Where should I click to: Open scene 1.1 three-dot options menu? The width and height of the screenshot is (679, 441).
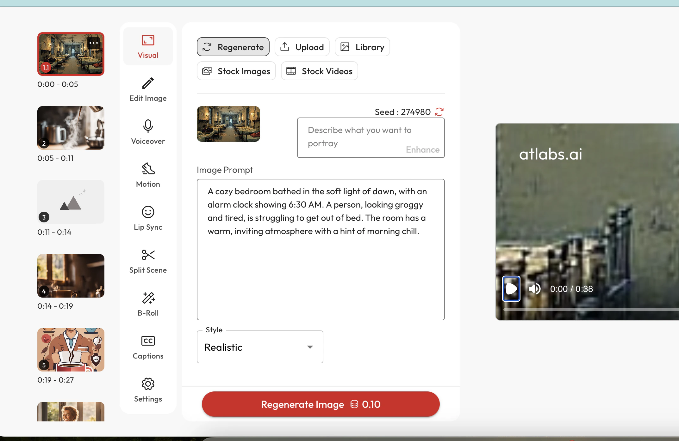(x=94, y=43)
